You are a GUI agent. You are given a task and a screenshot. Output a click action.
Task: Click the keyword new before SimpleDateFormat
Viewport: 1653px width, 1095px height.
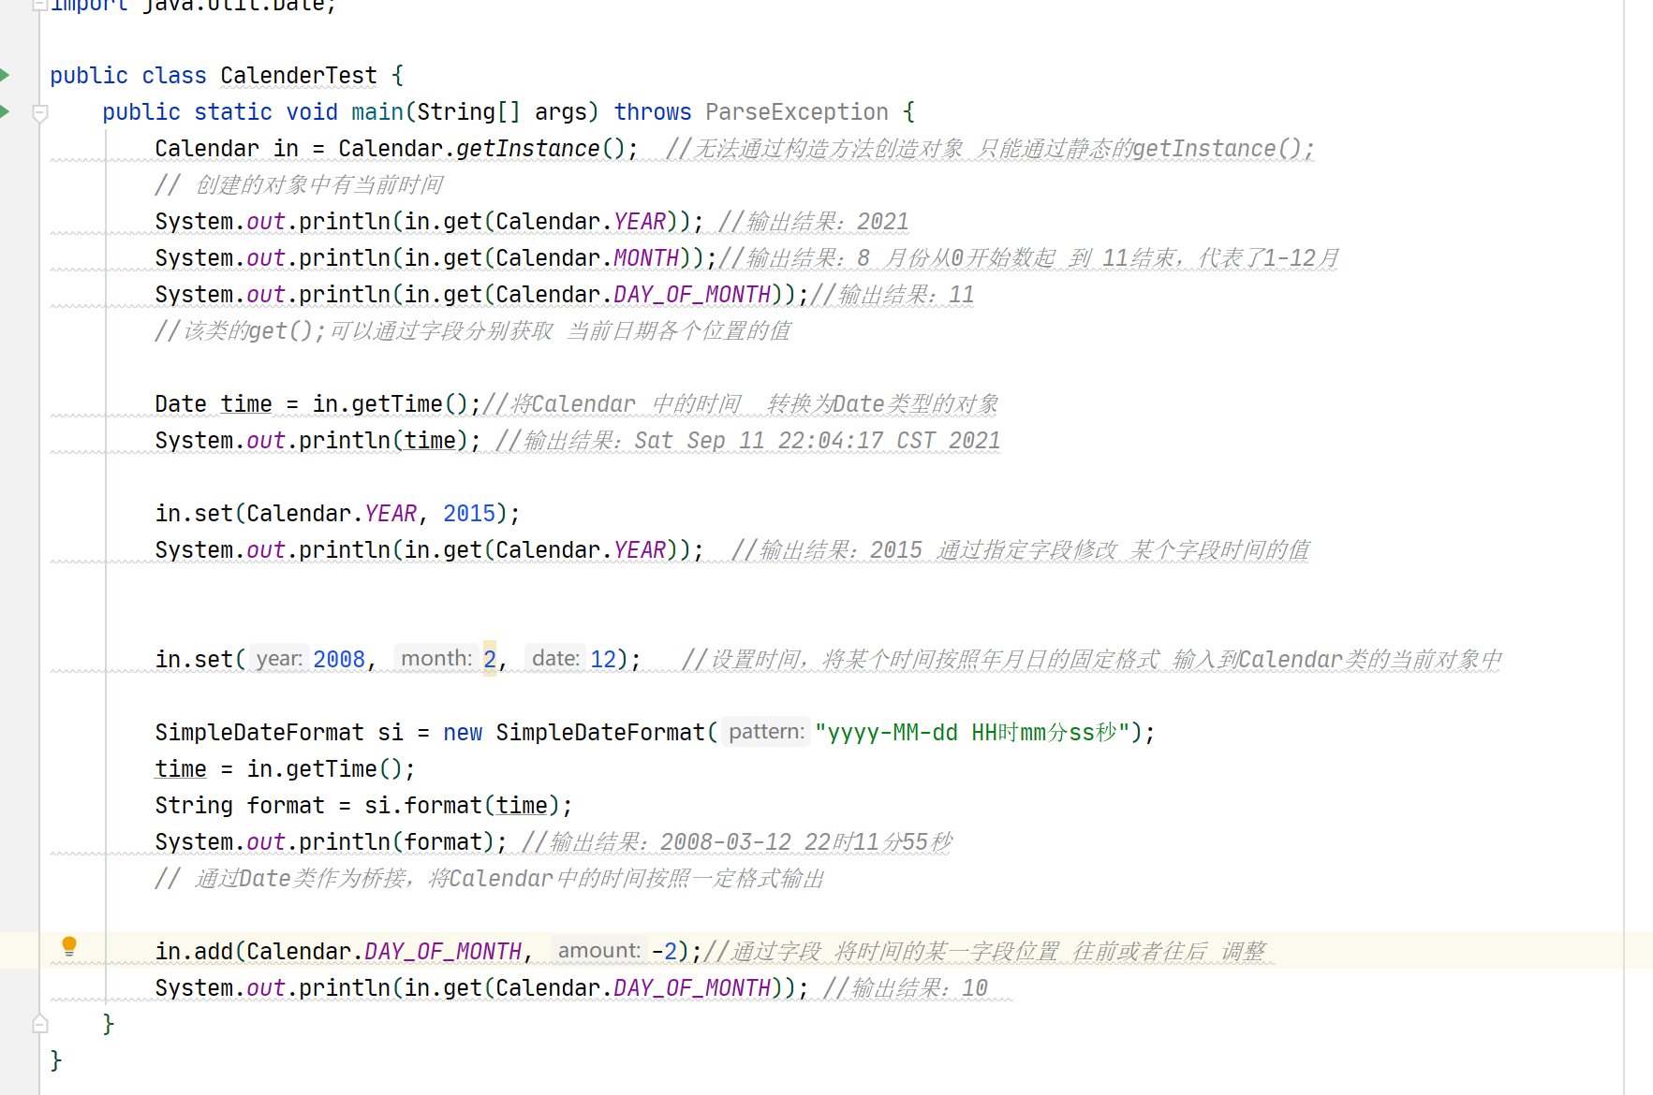463,732
